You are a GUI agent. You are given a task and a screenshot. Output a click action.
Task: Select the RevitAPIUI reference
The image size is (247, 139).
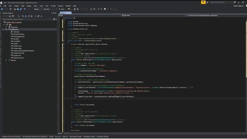pos(17,41)
